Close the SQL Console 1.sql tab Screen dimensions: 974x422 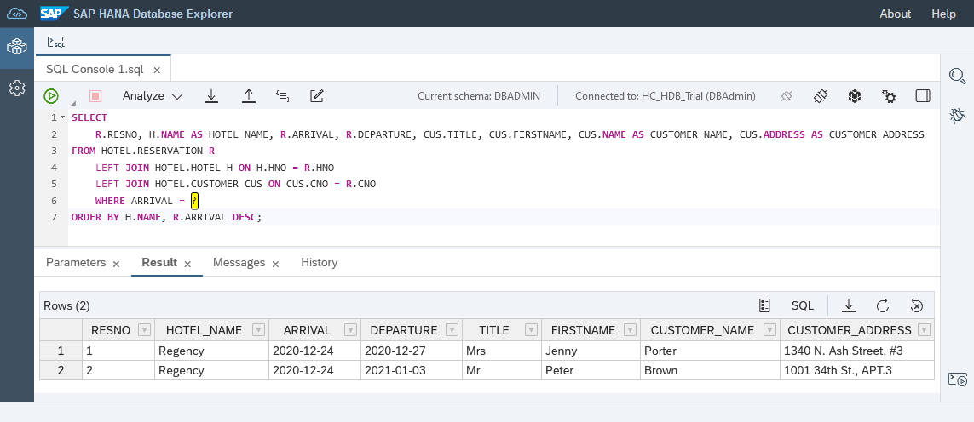157,70
